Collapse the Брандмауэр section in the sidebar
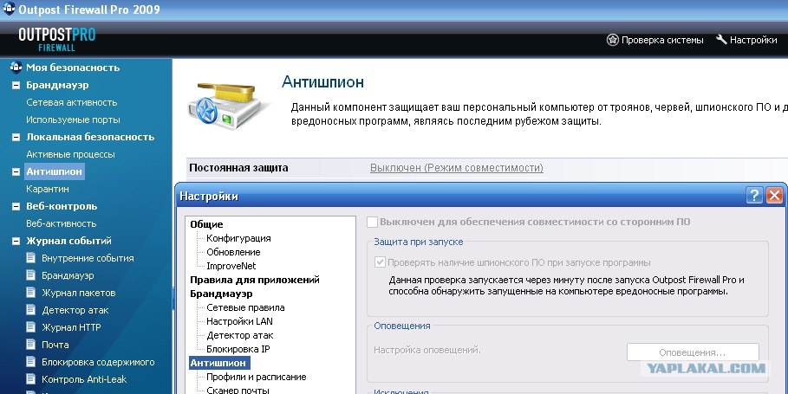Image resolution: width=788 pixels, height=394 pixels. [x=16, y=85]
